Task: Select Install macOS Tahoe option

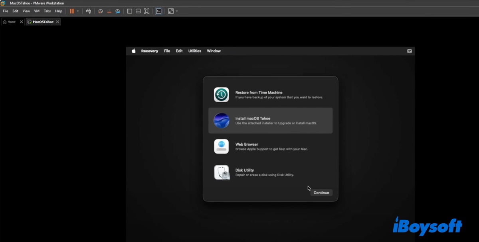Action: pos(270,121)
